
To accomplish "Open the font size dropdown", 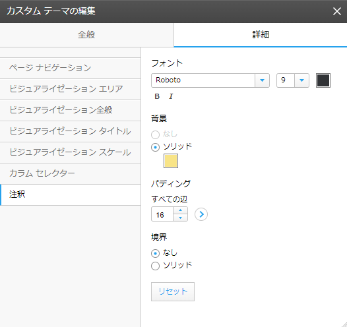I will point(292,80).
